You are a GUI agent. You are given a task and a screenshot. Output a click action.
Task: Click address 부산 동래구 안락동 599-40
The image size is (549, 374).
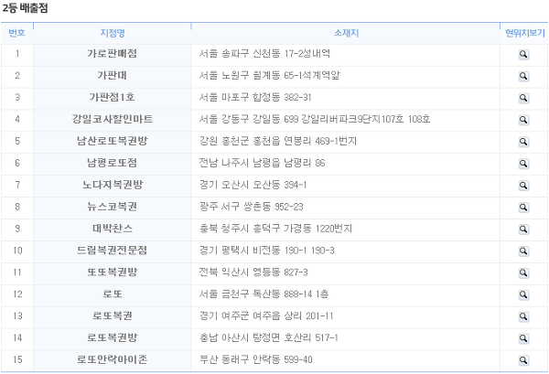tap(255, 359)
